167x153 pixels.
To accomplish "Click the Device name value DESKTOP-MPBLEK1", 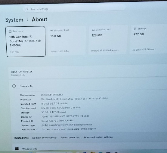I will pyautogui.click(x=52, y=95).
